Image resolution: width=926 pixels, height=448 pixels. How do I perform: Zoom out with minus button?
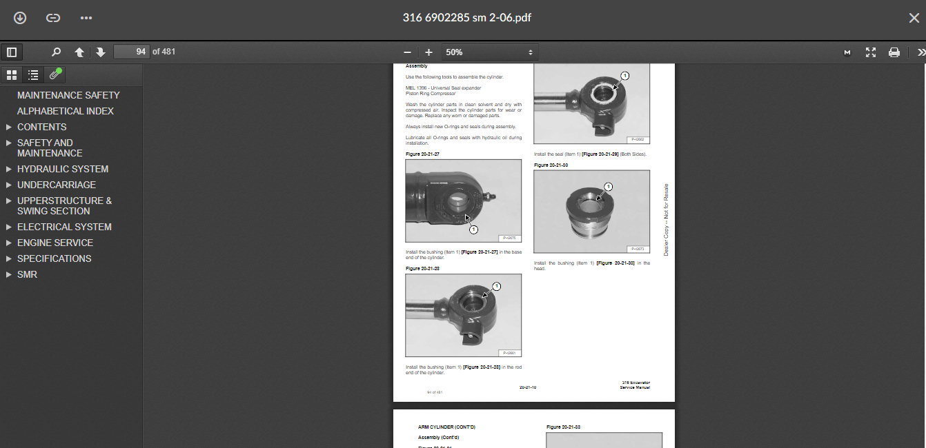click(407, 52)
